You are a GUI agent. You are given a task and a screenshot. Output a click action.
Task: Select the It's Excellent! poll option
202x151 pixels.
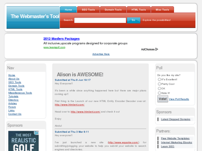click(159, 80)
